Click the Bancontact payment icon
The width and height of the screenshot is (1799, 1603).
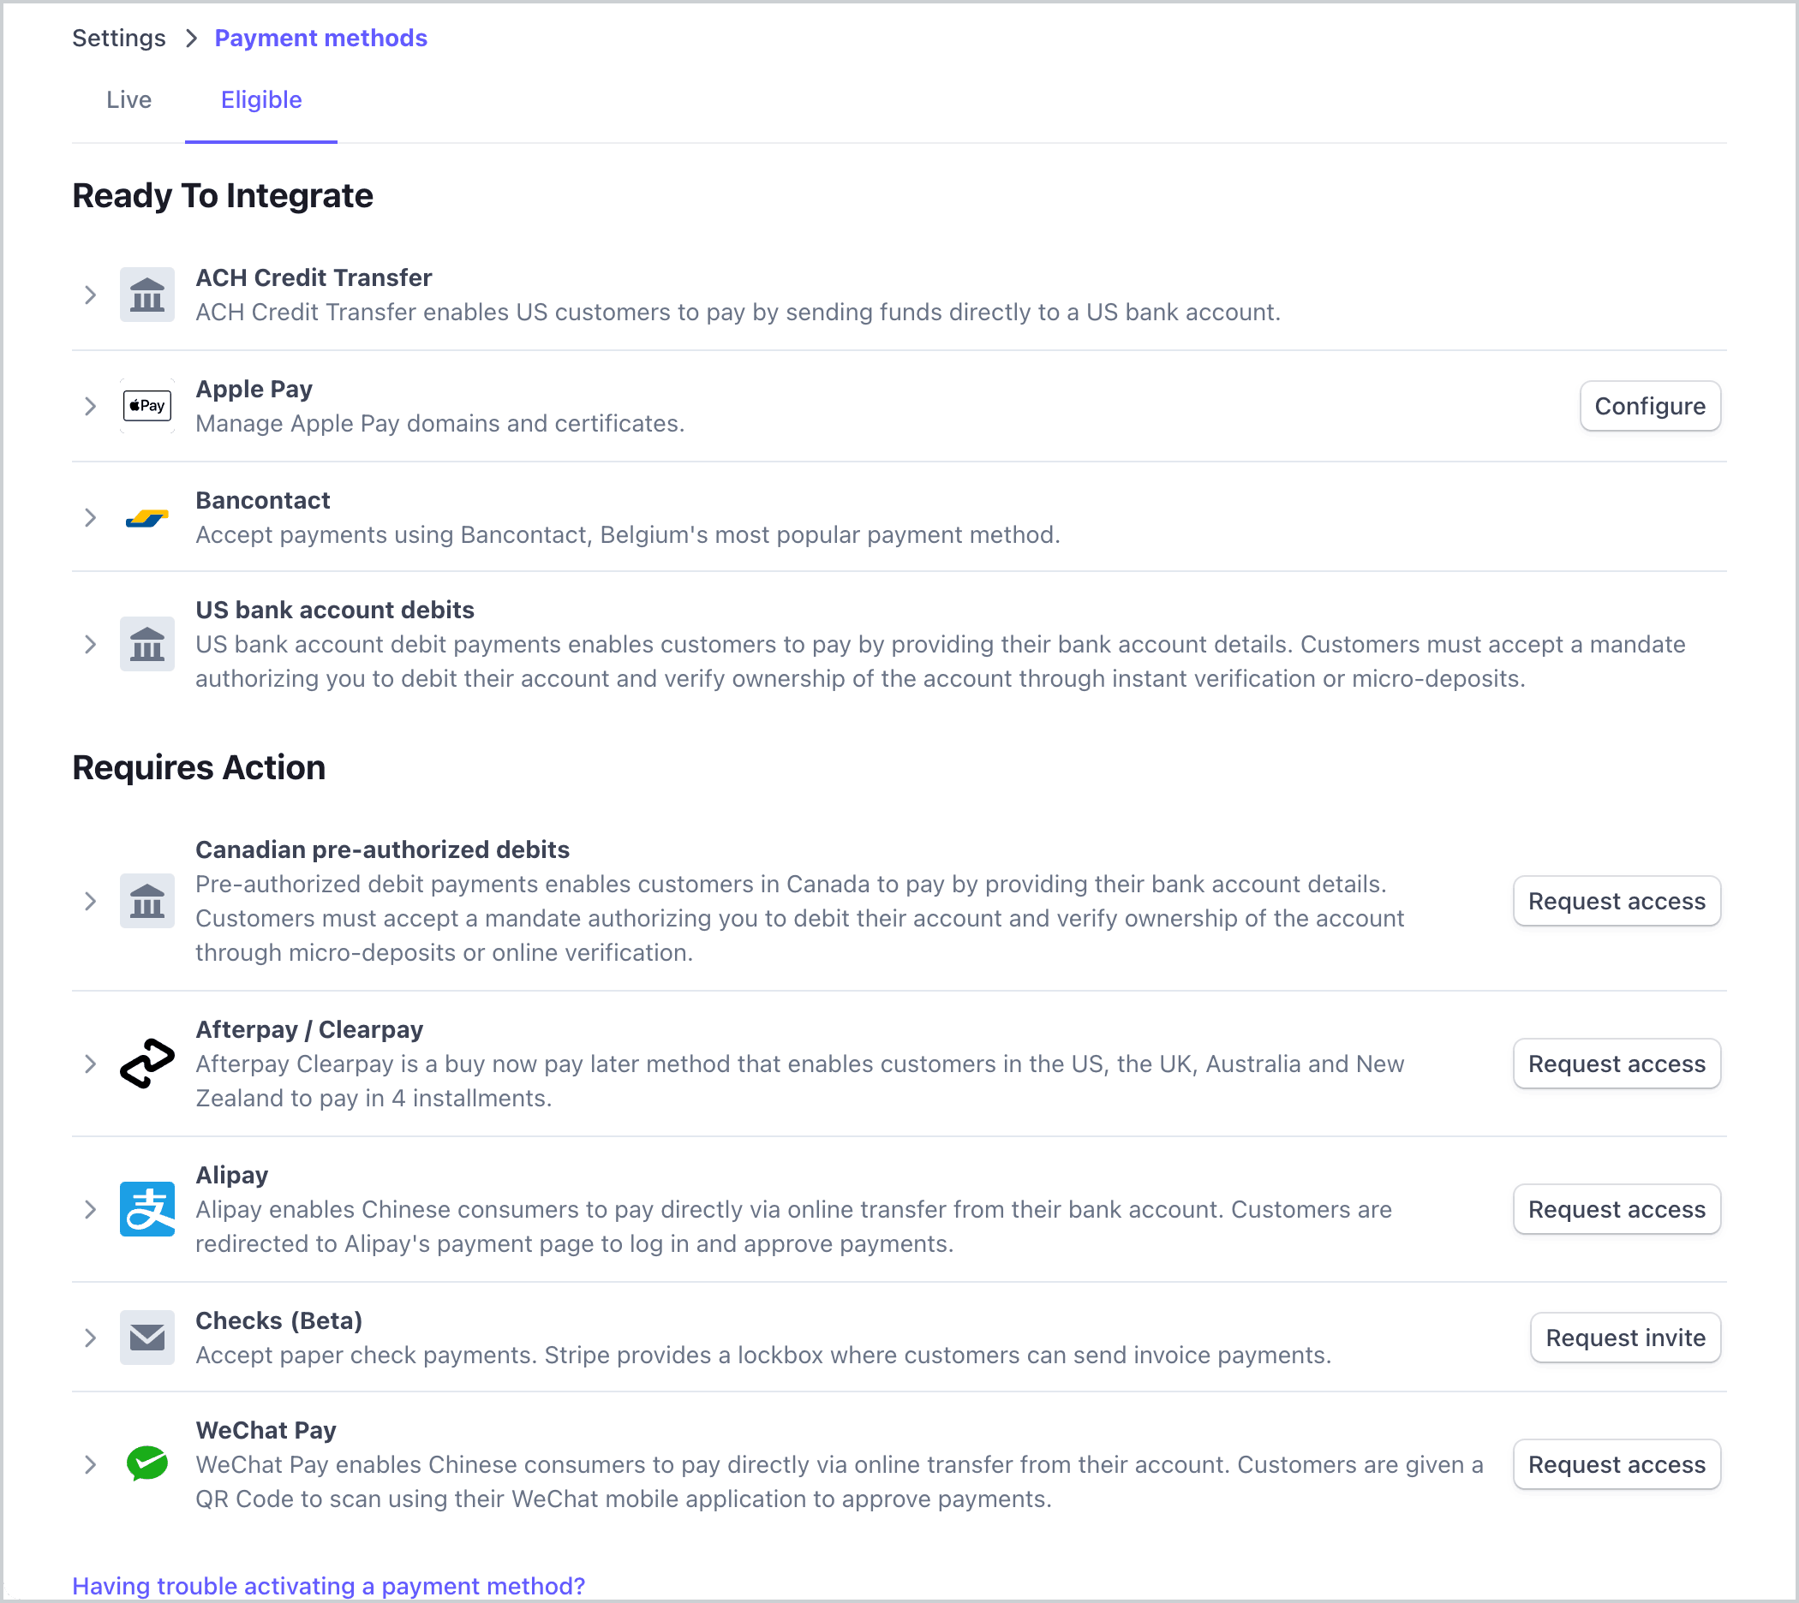pos(146,517)
